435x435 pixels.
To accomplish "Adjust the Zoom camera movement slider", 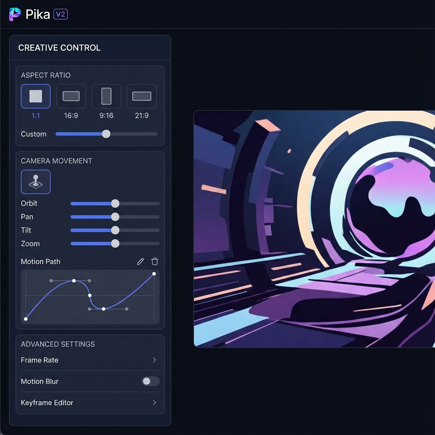I will 115,243.
